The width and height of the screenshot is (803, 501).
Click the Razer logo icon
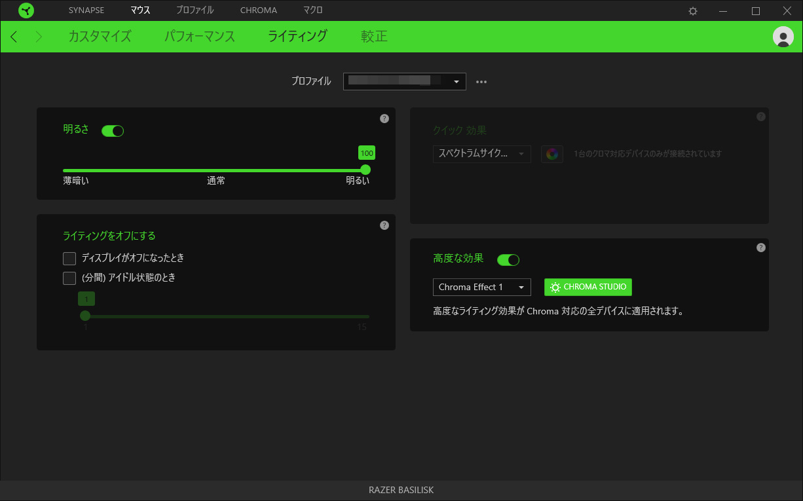(26, 10)
